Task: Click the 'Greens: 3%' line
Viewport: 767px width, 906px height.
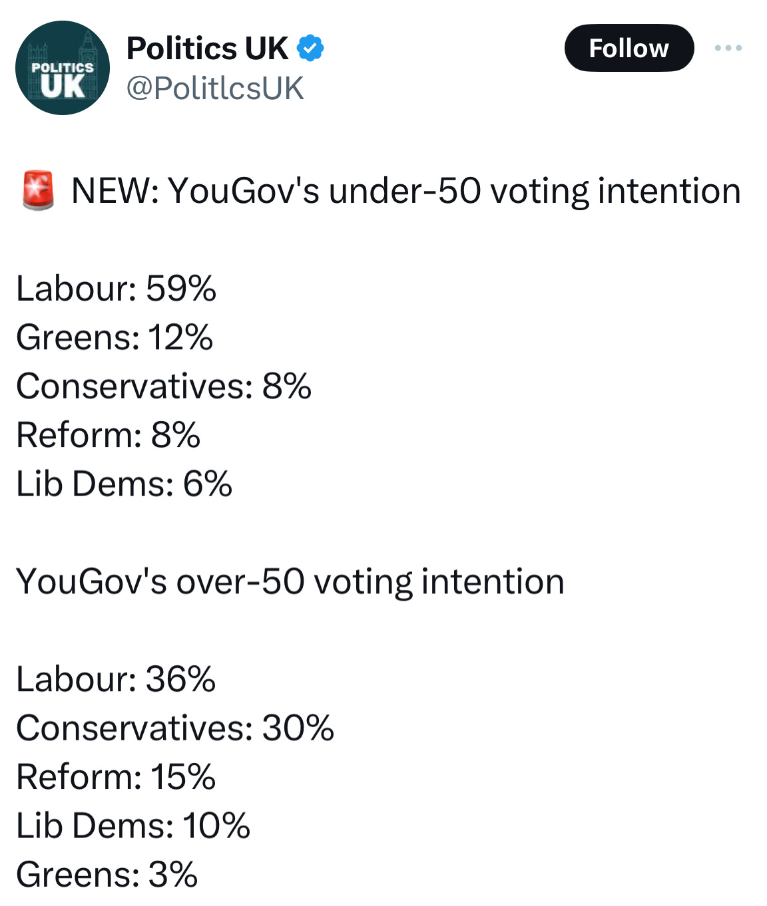Action: (107, 874)
